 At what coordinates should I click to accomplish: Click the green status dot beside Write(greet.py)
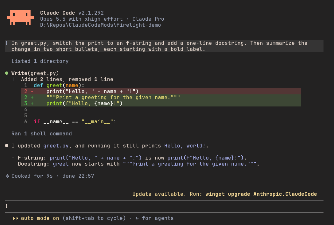(x=7, y=73)
